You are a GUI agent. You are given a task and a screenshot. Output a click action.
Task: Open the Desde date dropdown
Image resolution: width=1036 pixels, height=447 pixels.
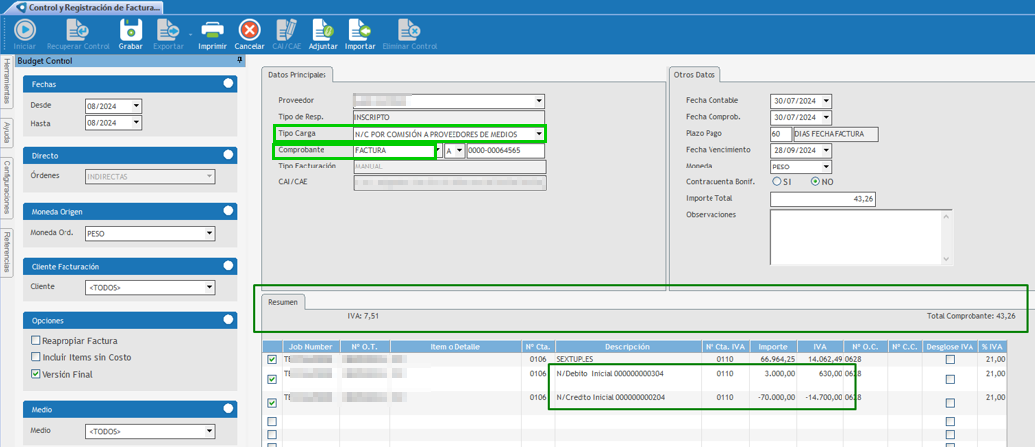pyautogui.click(x=136, y=105)
